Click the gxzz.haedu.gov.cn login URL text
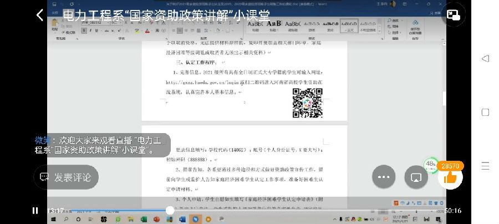Image resolution: width=499 pixels, height=224 pixels. coord(202,82)
